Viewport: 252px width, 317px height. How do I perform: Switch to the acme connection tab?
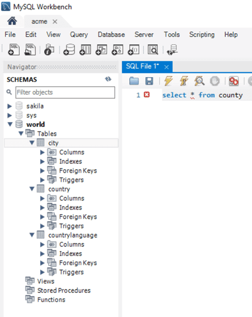pyautogui.click(x=40, y=22)
